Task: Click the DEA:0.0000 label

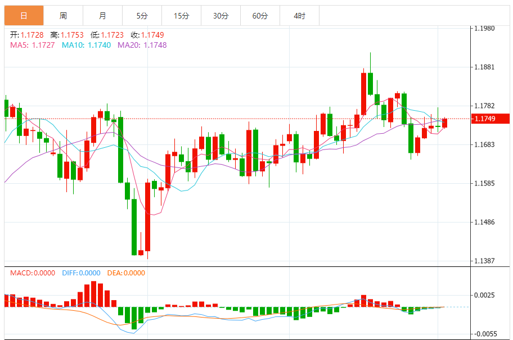Action: 126,273
